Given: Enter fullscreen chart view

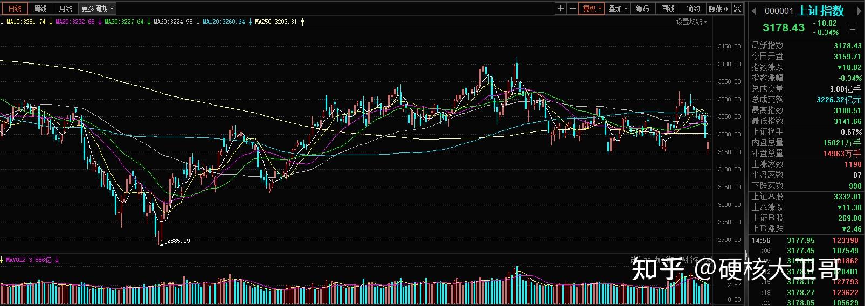Looking at the screenshot, I should pos(738,9).
